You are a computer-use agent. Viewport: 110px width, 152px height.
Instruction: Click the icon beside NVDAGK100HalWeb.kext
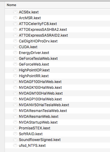(15, 87)
